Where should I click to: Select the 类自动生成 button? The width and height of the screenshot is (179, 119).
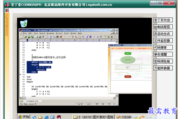point(163,34)
